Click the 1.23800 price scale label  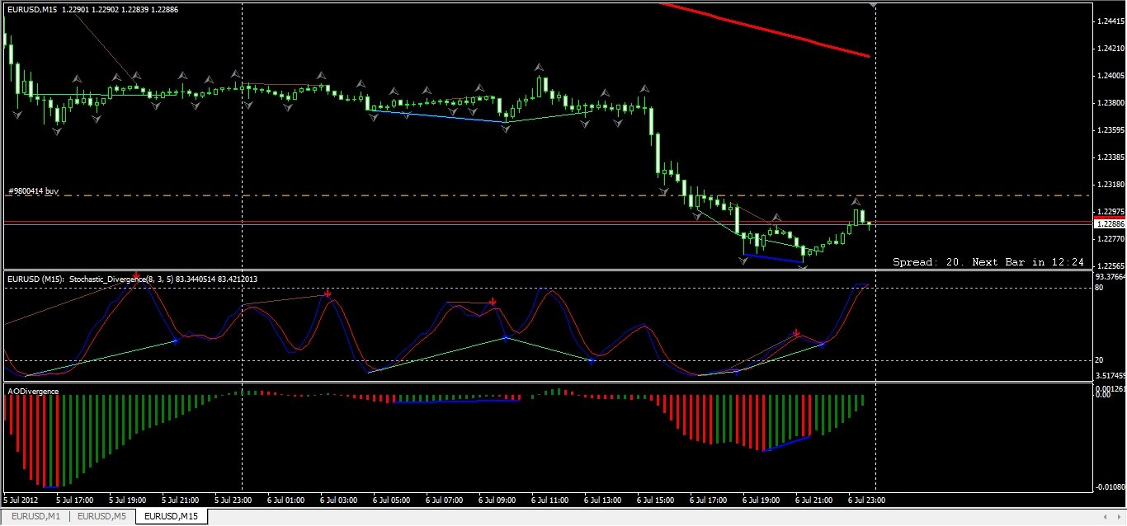tap(1110, 103)
